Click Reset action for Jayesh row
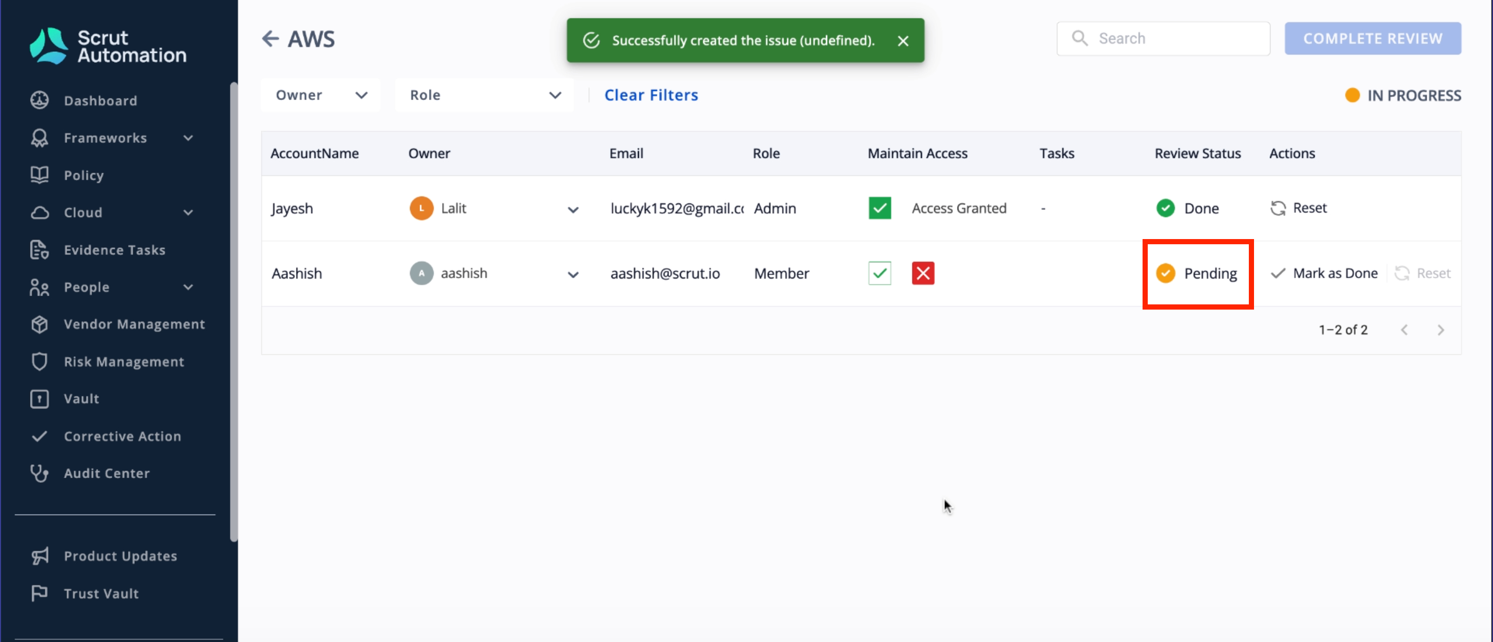Image resolution: width=1493 pixels, height=642 pixels. pyautogui.click(x=1298, y=207)
